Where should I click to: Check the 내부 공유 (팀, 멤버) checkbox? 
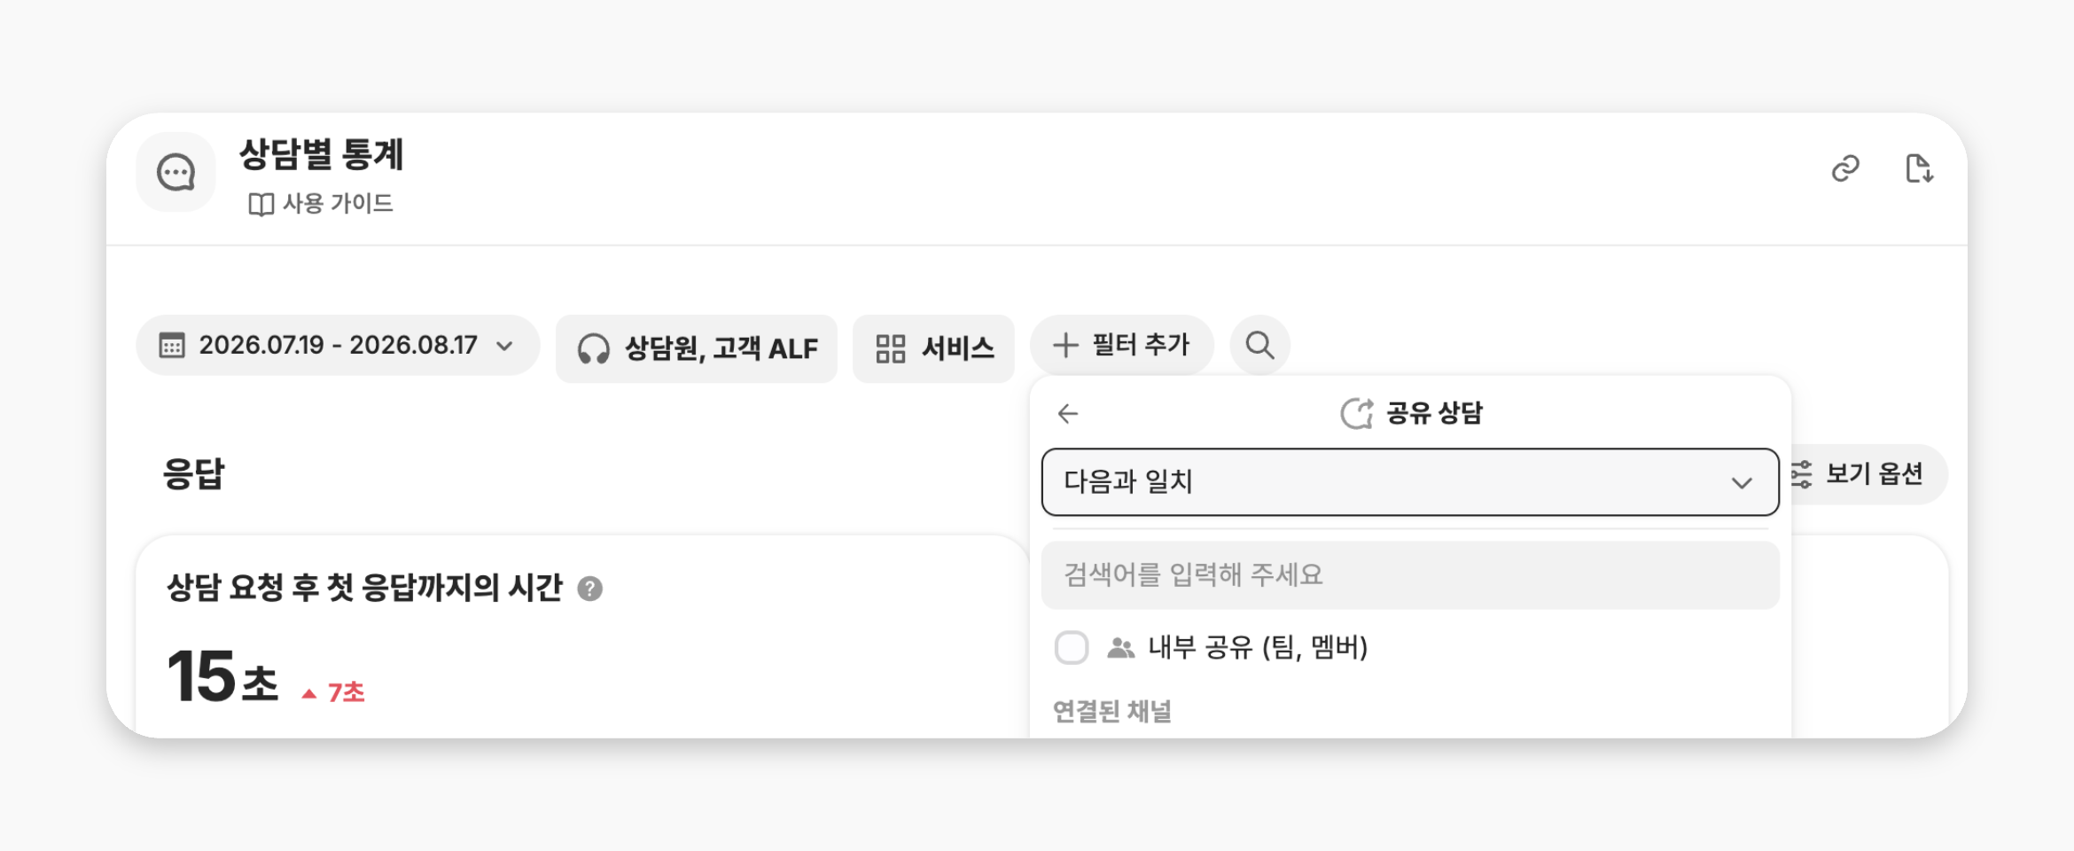point(1072,648)
